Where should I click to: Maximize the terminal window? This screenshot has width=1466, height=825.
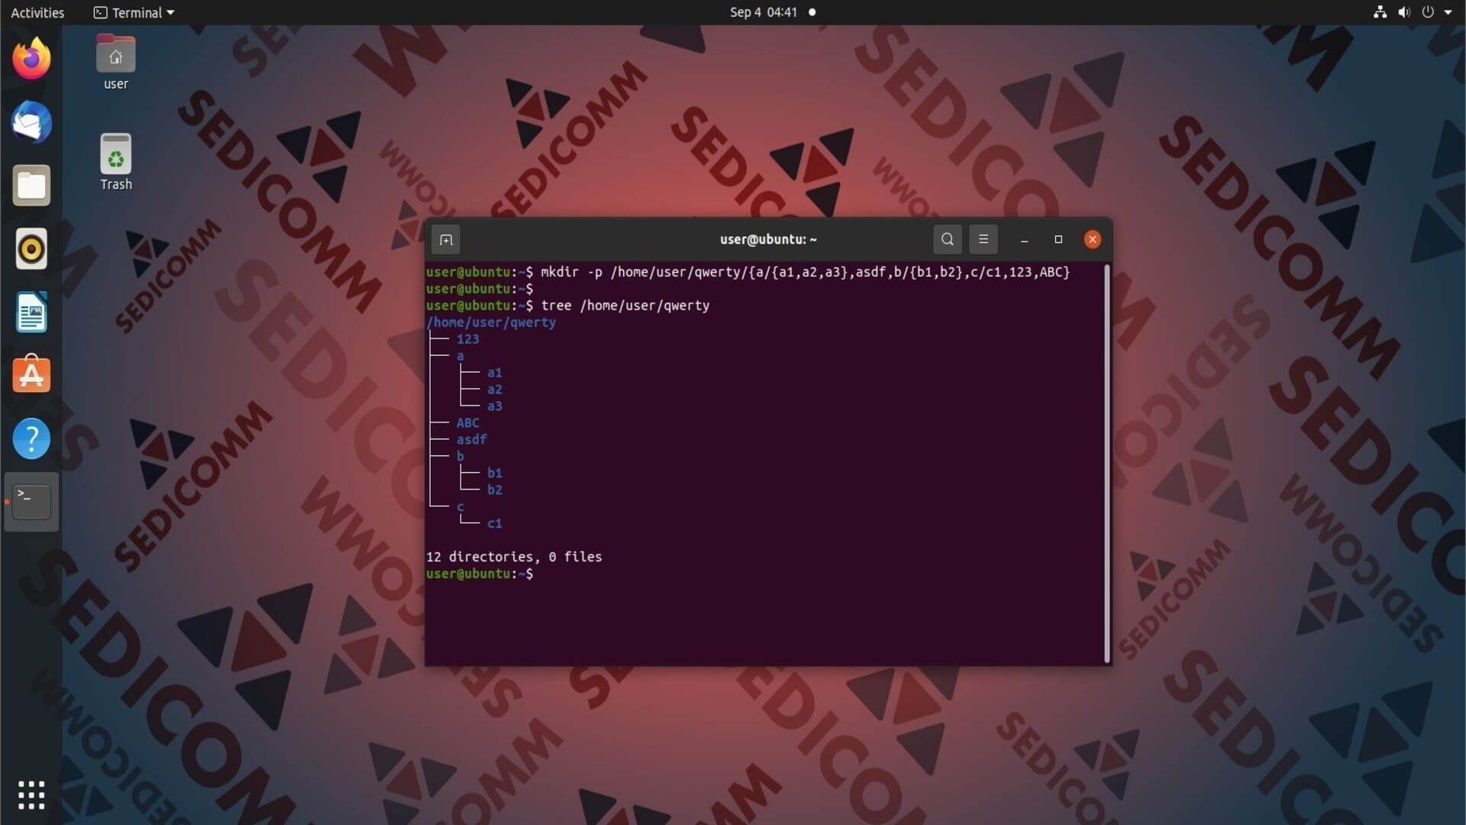1058,240
